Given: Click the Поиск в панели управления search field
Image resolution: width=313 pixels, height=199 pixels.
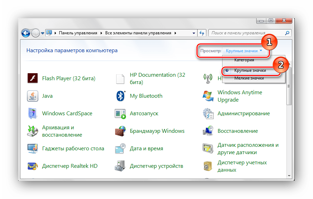Looking at the screenshot, I should [x=247, y=33].
